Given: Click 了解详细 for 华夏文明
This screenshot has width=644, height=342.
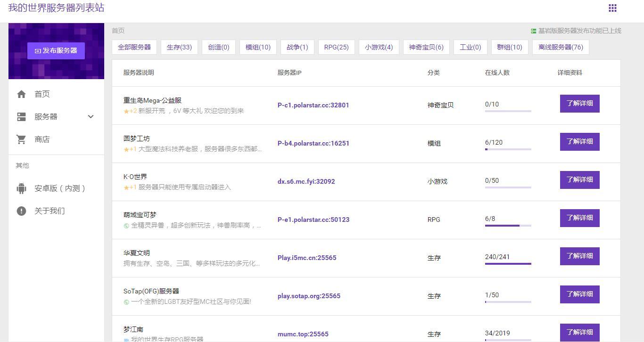Looking at the screenshot, I should (x=580, y=256).
